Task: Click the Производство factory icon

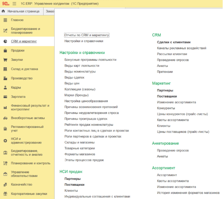Action: click(x=5, y=78)
